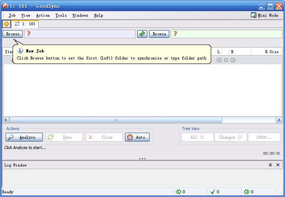
Task: Click the right folder path input field
Action: tap(226, 34)
